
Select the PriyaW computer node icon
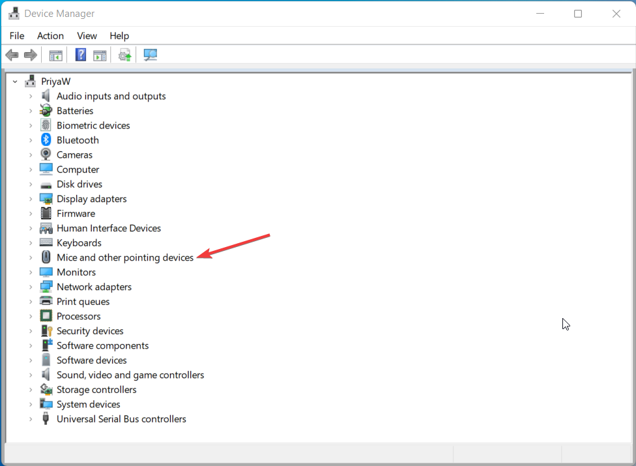click(x=31, y=81)
